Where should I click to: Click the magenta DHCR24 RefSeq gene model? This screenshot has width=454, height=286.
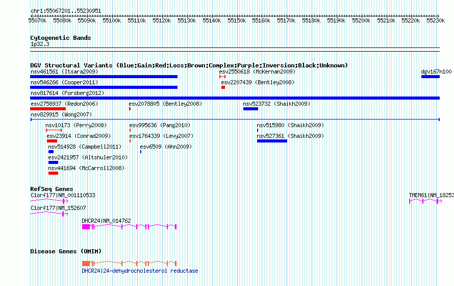pyautogui.click(x=129, y=227)
